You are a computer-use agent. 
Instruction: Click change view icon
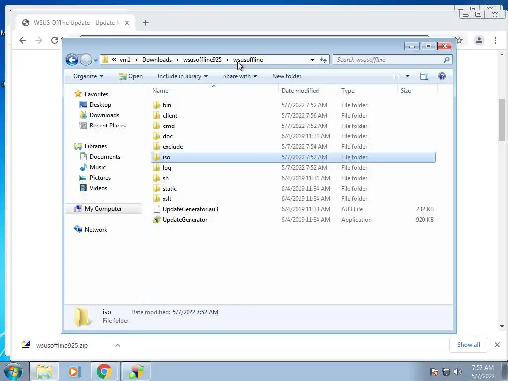pos(396,76)
